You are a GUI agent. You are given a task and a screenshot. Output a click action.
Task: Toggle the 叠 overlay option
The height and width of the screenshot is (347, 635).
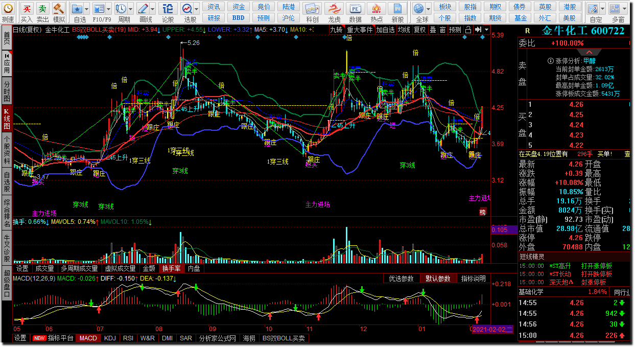[x=433, y=30]
